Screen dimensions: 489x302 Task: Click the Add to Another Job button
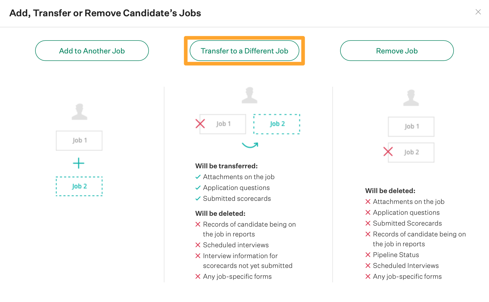pyautogui.click(x=92, y=51)
